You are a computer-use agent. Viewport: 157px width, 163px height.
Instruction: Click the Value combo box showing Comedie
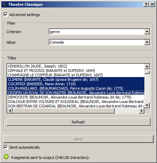[x=100, y=42]
